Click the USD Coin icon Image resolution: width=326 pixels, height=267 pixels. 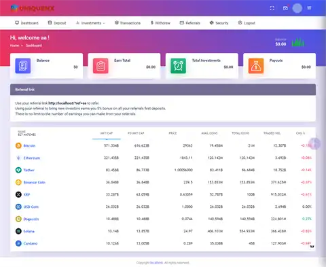(x=18, y=207)
